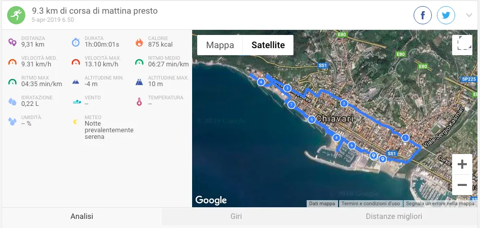Screen dimensions: 480x228
Task: Toggle fullscreen map view
Action: [462, 45]
